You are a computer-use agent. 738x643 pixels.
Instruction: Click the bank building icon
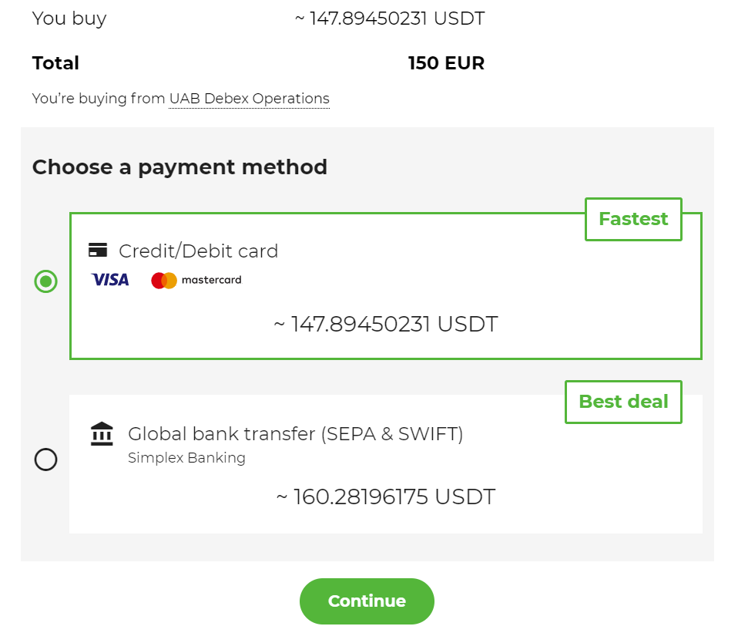102,434
